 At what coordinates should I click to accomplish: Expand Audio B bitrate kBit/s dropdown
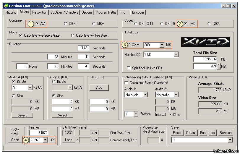(70, 87)
